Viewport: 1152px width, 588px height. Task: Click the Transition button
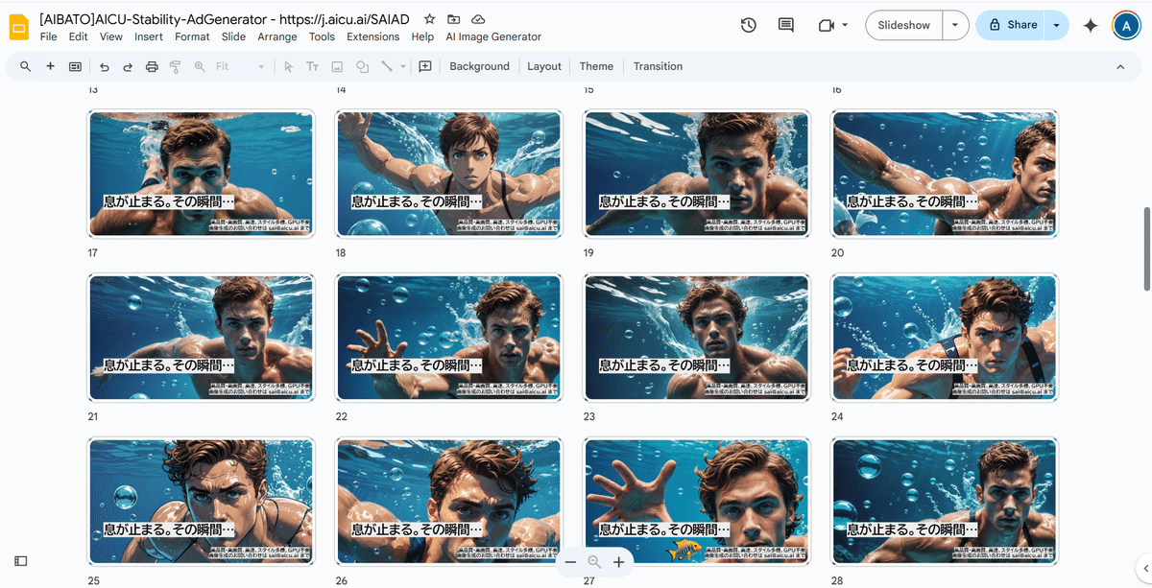tap(659, 66)
